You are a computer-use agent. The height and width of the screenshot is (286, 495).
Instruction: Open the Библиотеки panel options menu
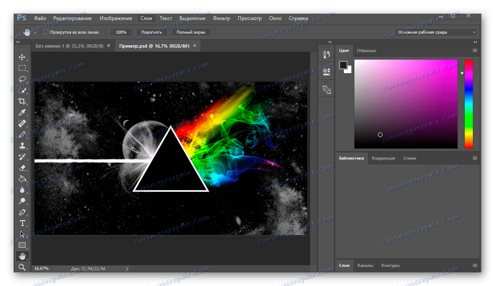point(475,158)
